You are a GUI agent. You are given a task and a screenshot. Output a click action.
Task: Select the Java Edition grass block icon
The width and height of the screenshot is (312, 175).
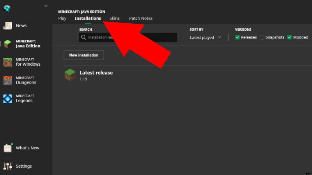pyautogui.click(x=7, y=44)
